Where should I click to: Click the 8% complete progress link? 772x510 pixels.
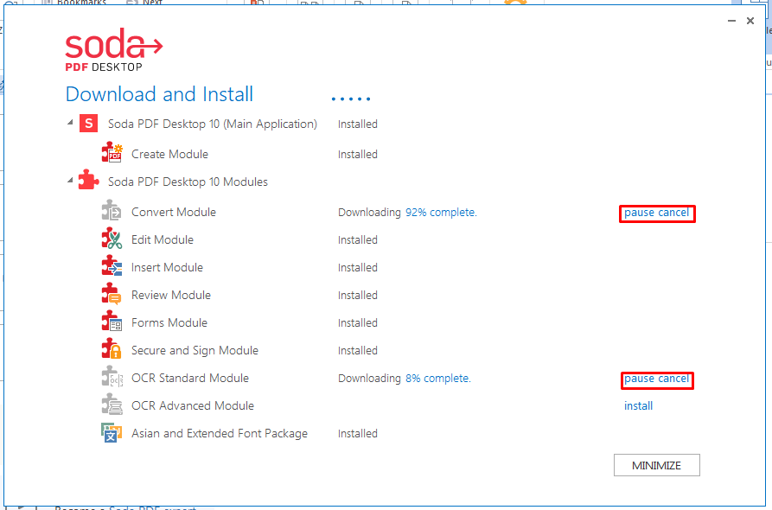[x=438, y=379]
